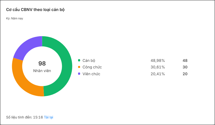Click the green Cán bộ legend dot
This screenshot has width=215, height=125.
[79, 60]
